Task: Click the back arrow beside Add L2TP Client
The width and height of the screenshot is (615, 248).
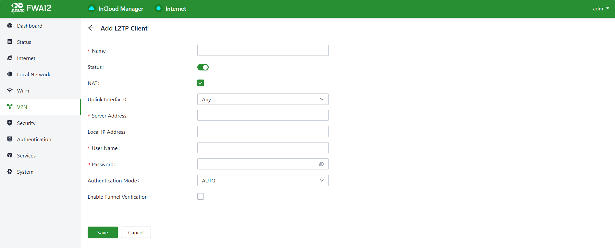Action: [x=91, y=28]
